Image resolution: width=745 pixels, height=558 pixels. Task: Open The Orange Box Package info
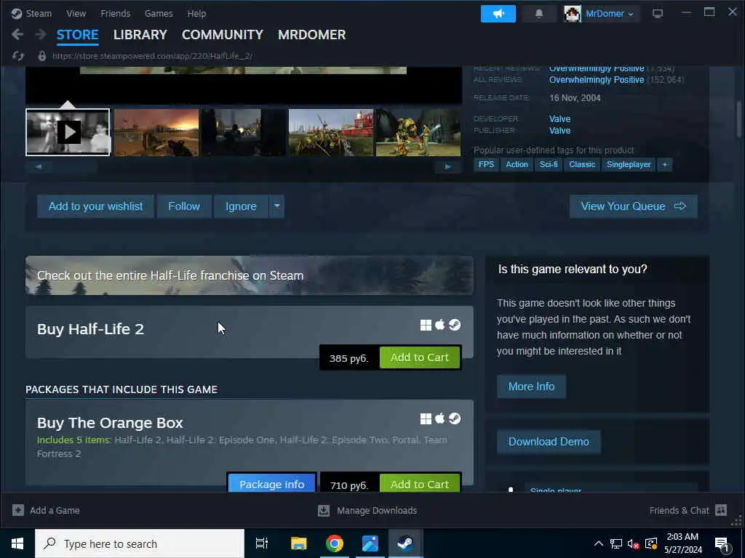(x=272, y=484)
